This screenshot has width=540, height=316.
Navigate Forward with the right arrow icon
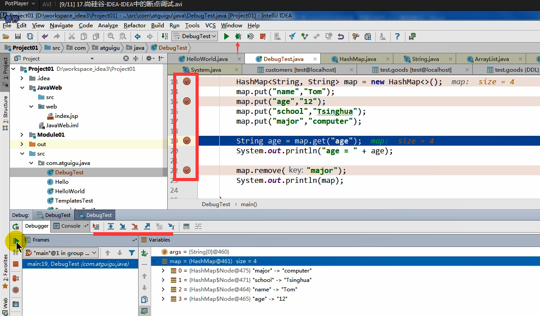(150, 36)
